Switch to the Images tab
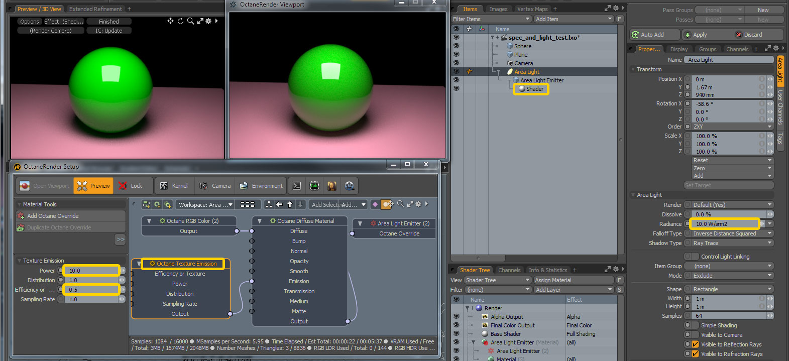789x361 pixels. (499, 9)
